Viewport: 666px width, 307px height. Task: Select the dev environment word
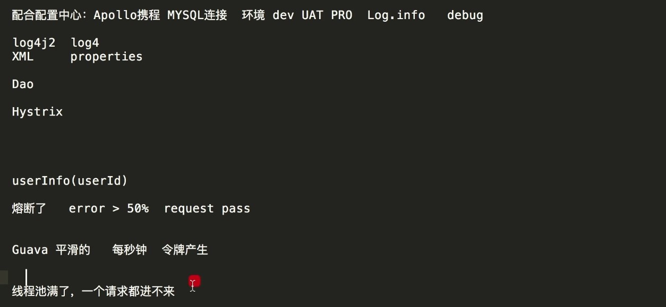283,15
